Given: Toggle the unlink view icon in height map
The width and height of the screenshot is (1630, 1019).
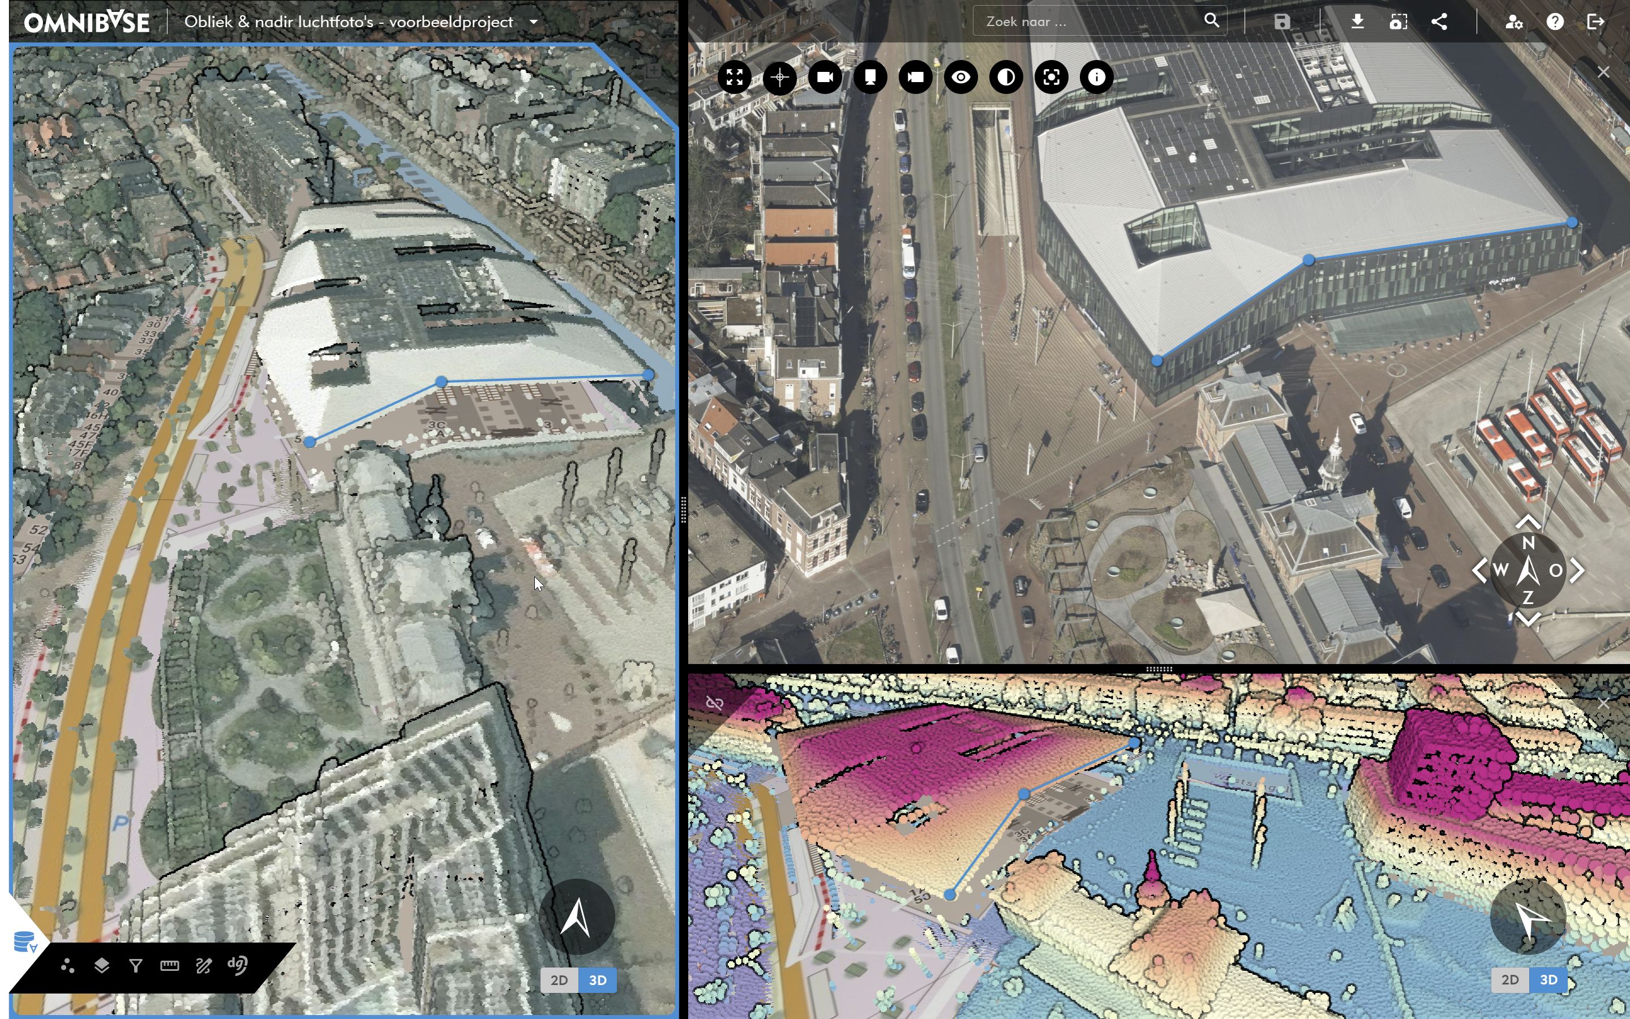Looking at the screenshot, I should [x=715, y=704].
